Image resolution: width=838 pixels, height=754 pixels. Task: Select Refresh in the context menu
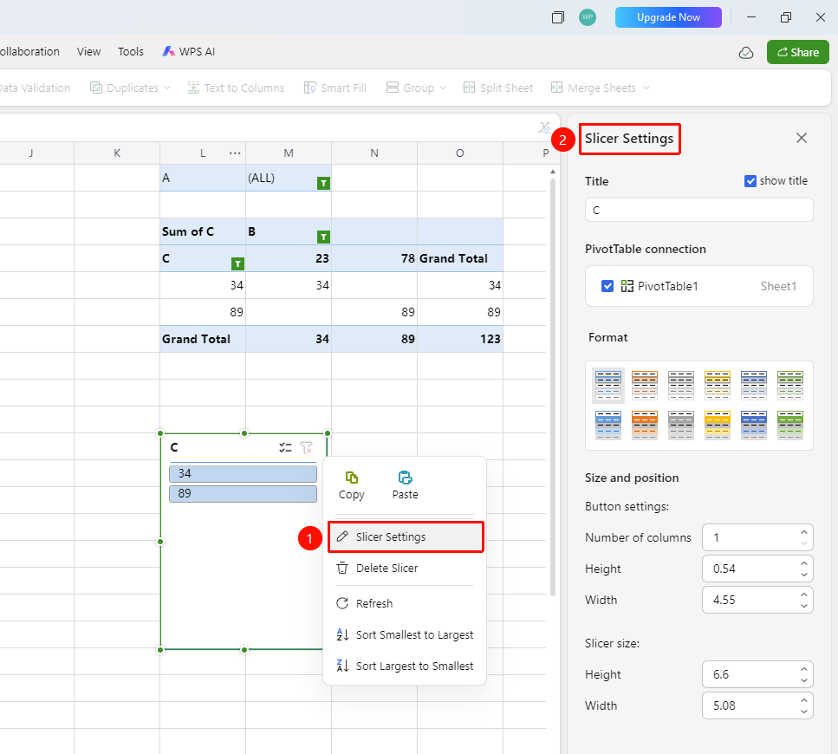tap(406, 603)
